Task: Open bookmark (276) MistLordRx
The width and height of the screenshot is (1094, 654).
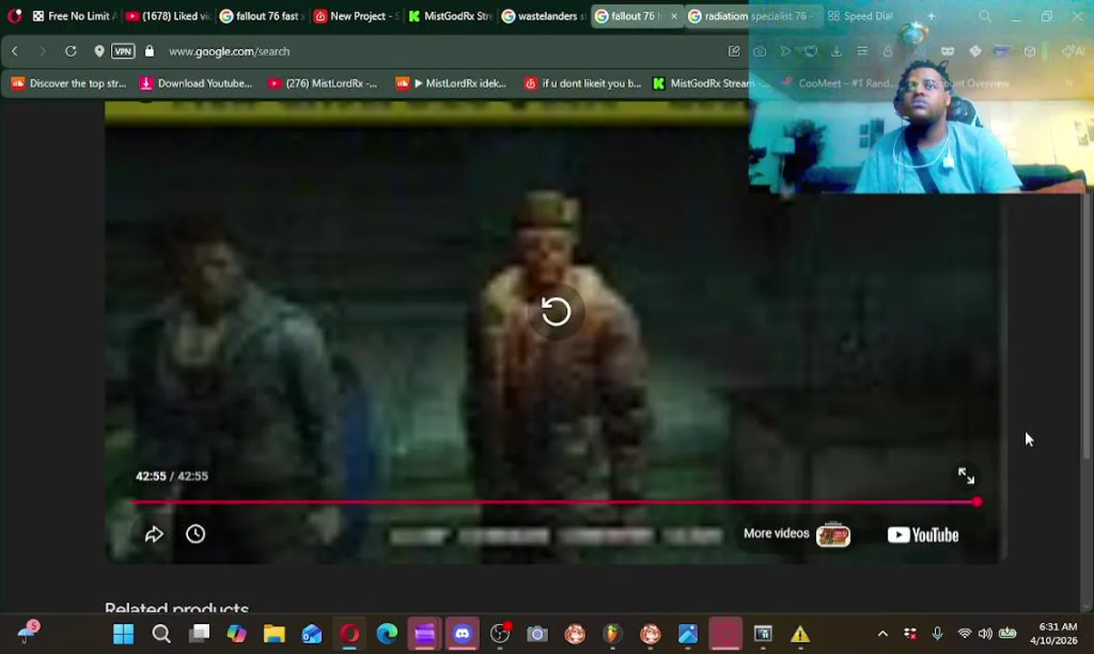Action: (323, 84)
